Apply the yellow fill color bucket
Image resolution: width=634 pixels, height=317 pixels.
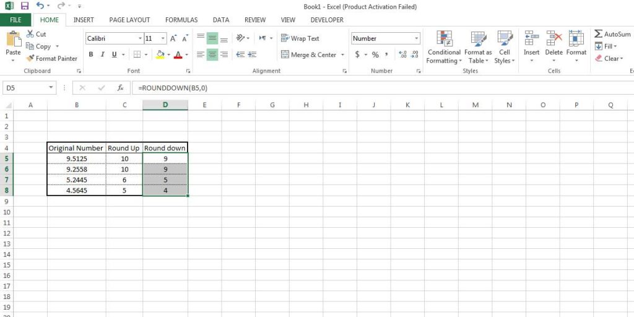160,54
